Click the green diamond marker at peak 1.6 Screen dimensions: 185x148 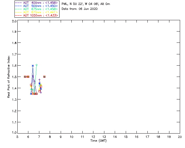coord(37,65)
